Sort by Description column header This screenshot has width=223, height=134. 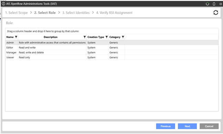coord(51,37)
